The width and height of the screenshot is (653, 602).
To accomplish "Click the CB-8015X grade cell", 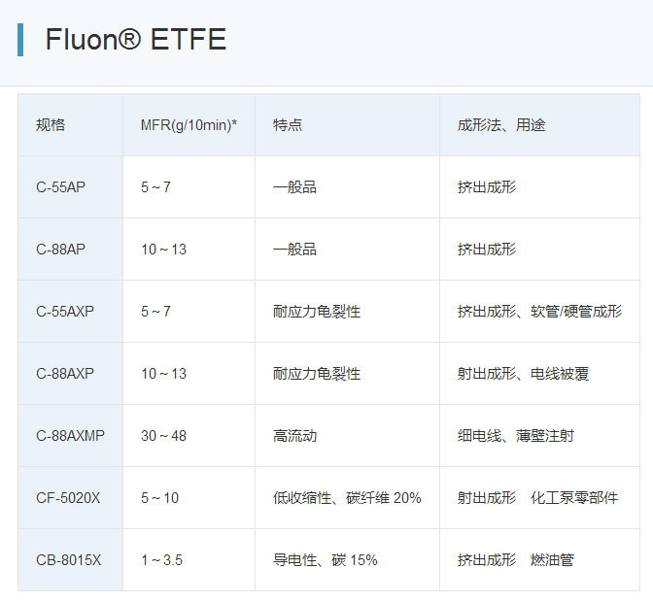I will [x=68, y=560].
